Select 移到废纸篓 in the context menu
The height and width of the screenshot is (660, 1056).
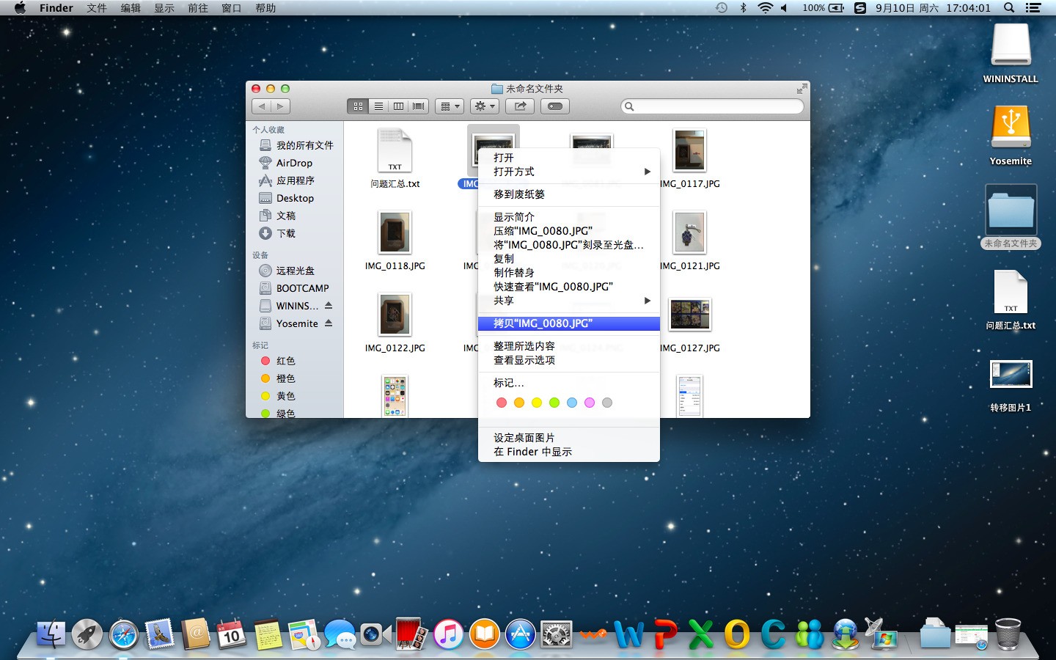click(x=519, y=194)
